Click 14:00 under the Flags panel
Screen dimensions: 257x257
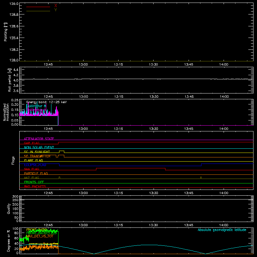coord(224,193)
